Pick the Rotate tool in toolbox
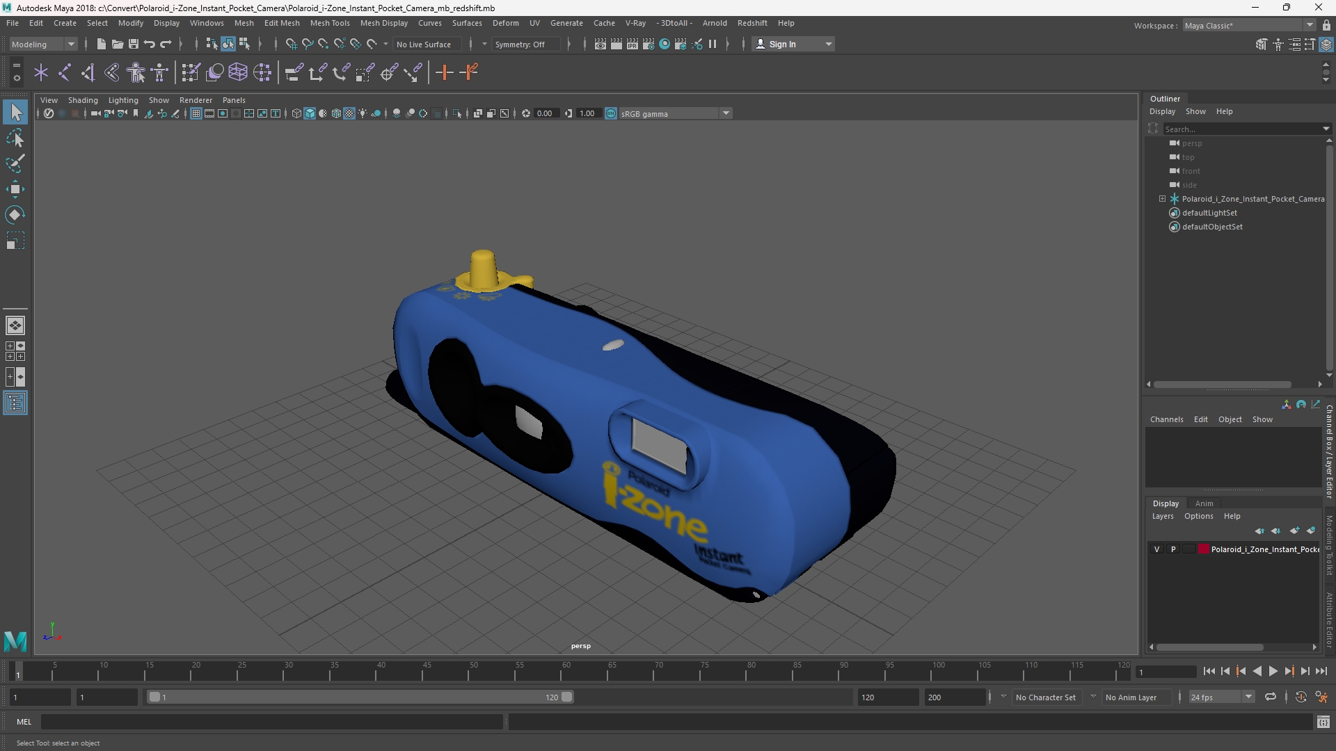The image size is (1336, 751). click(x=15, y=215)
